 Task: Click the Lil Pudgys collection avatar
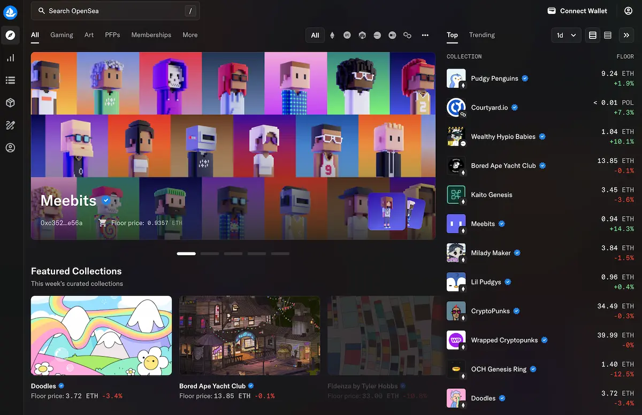coord(456,282)
